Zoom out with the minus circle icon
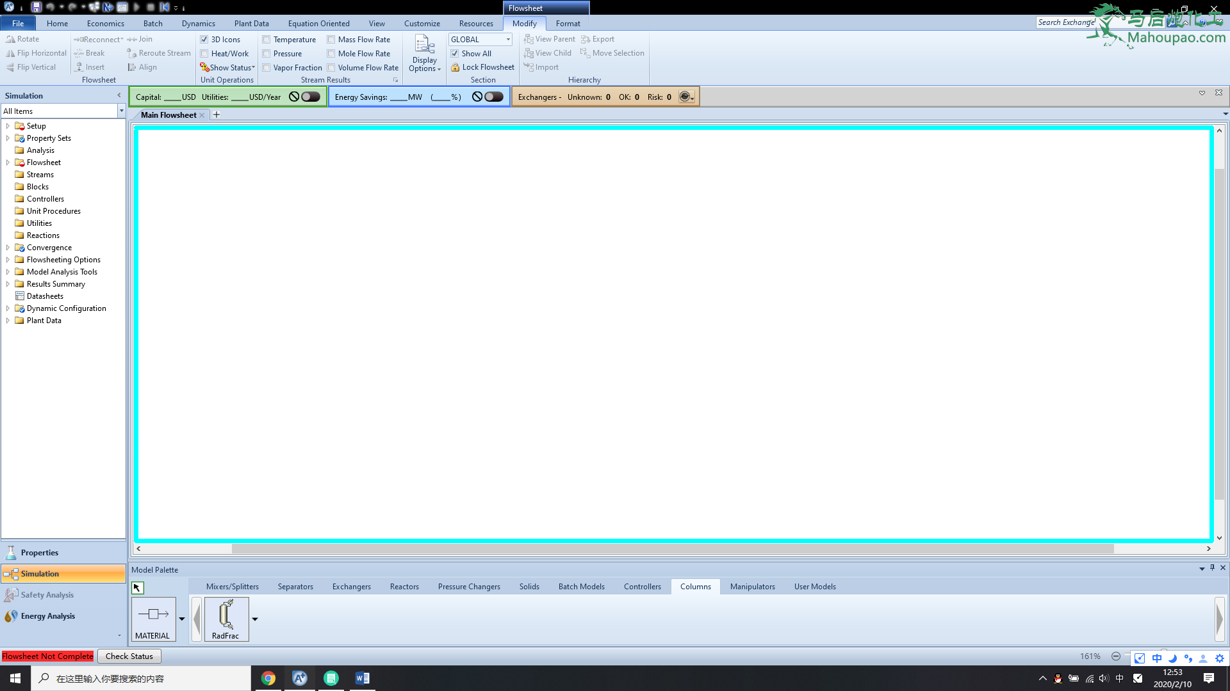This screenshot has width=1230, height=691. click(x=1115, y=656)
